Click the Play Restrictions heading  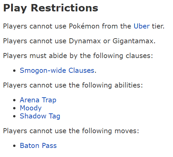tap(50, 8)
